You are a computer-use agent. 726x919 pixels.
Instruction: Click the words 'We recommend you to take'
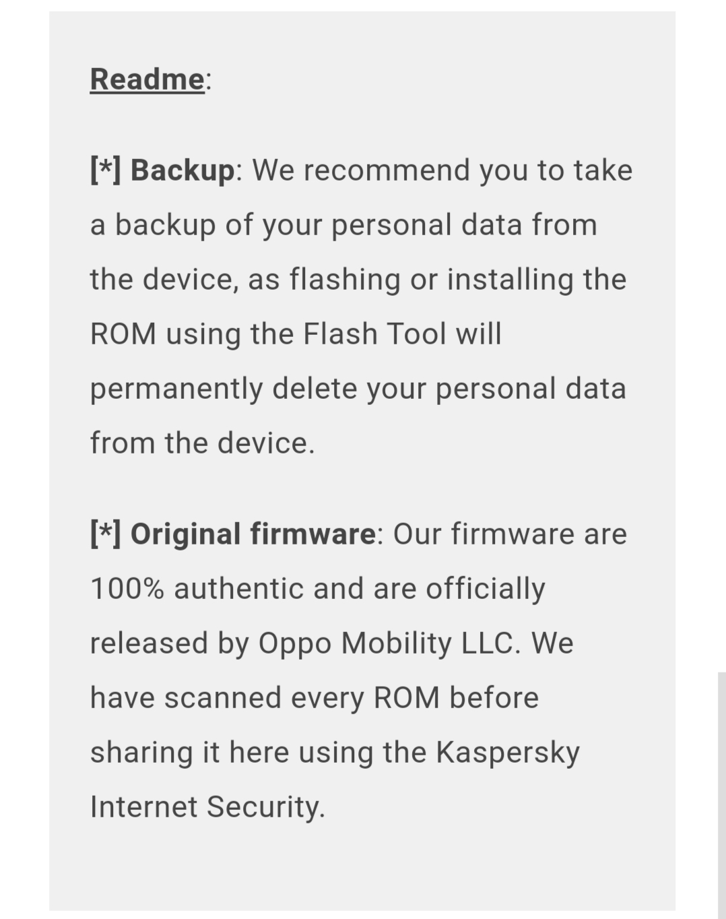pyautogui.click(x=442, y=170)
